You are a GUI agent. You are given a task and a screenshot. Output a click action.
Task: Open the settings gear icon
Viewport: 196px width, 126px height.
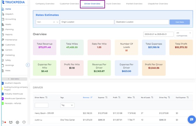point(17,122)
